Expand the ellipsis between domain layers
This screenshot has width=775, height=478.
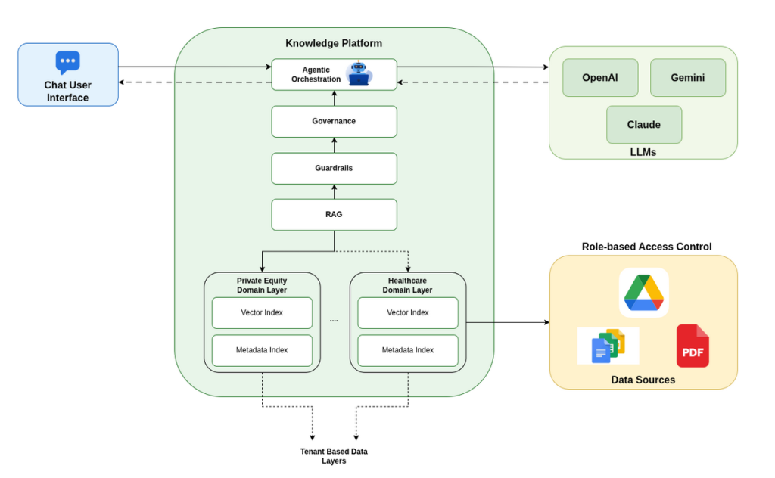tap(334, 319)
